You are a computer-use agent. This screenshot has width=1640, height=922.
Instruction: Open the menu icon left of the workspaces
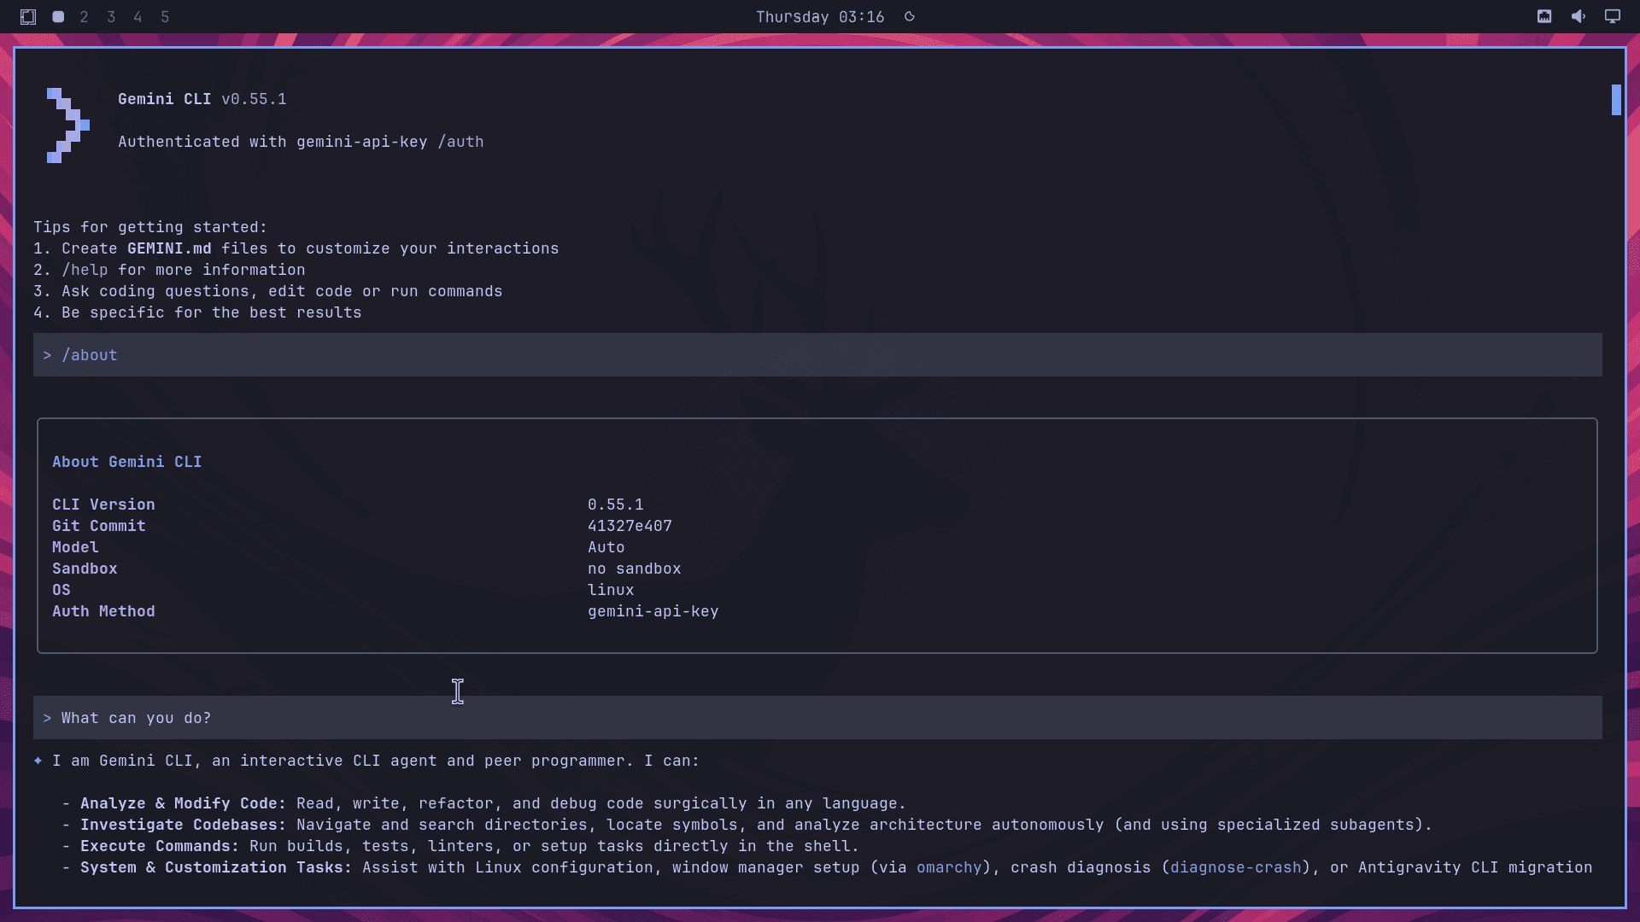[28, 17]
